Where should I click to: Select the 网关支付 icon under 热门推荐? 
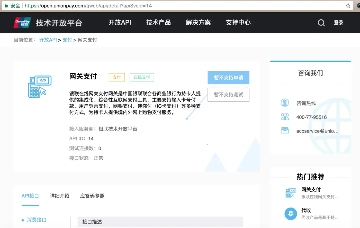click(x=291, y=193)
